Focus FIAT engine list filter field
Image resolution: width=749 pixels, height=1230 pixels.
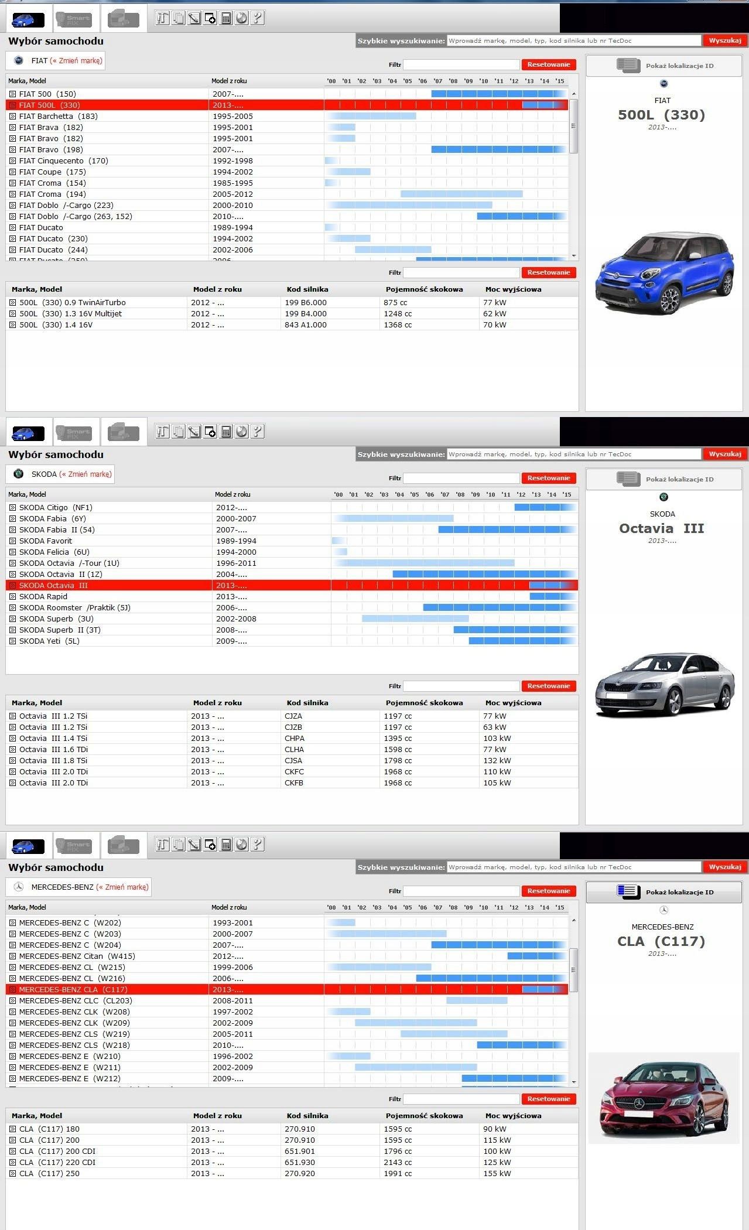click(x=461, y=272)
